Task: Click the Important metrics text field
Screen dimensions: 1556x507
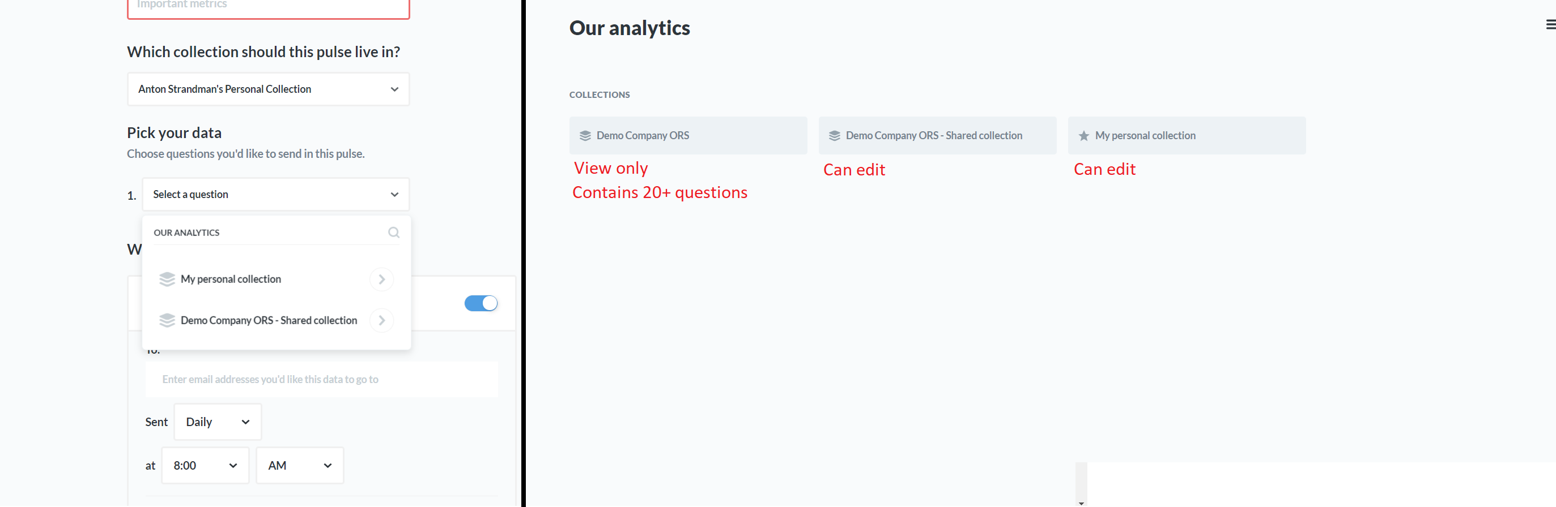Action: click(267, 6)
